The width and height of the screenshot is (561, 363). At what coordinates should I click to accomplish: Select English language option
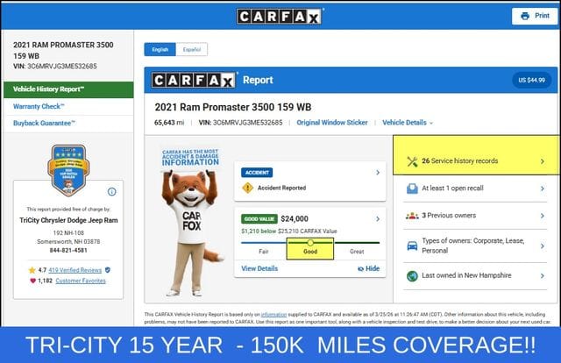[x=160, y=50]
